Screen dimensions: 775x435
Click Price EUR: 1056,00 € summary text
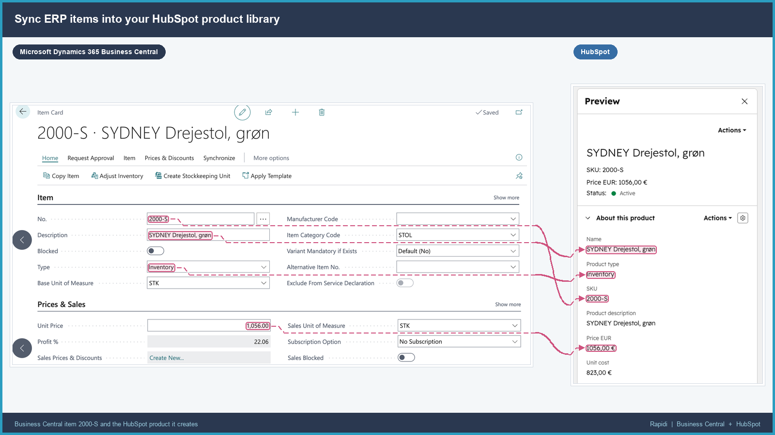click(617, 183)
